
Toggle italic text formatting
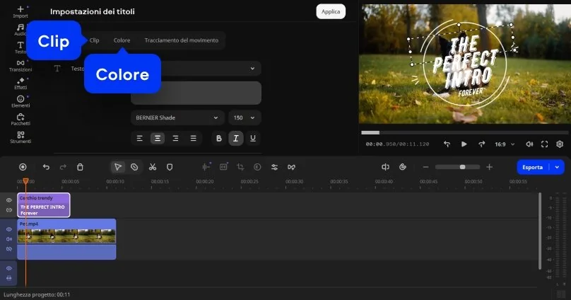coord(235,139)
